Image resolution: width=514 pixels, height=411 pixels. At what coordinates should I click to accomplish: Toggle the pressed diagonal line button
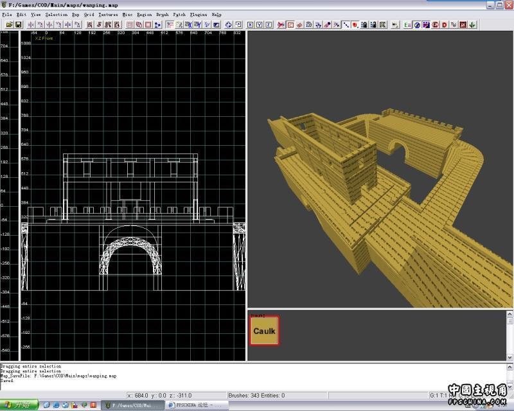[x=346, y=24]
